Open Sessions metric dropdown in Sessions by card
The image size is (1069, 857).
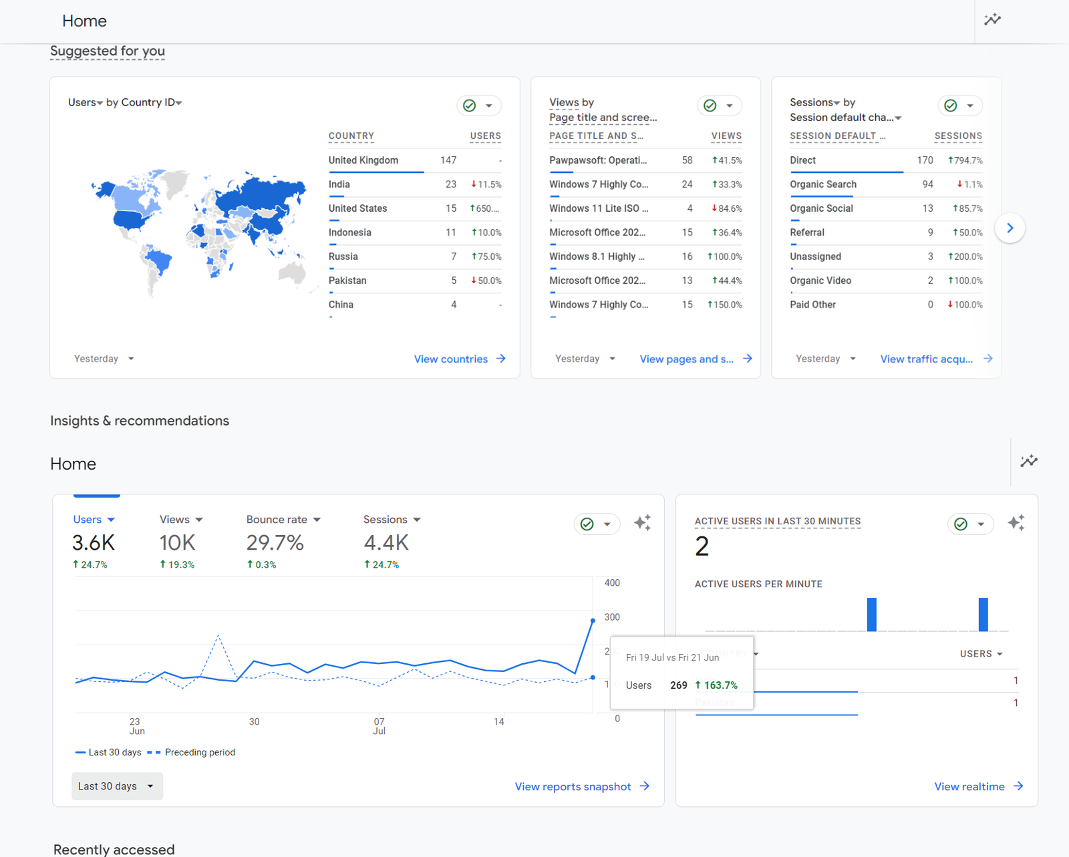pyautogui.click(x=815, y=102)
